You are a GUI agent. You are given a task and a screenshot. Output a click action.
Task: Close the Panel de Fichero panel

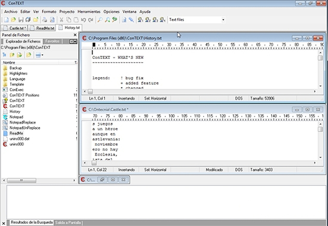point(75,35)
